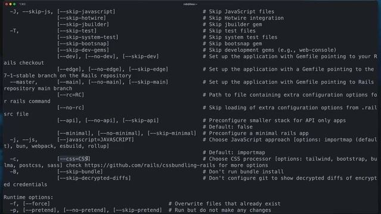
Task: Click the yellow minimize window button
Action: [11, 4]
